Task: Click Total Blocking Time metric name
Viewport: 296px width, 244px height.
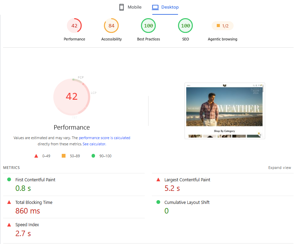Action: point(34,203)
